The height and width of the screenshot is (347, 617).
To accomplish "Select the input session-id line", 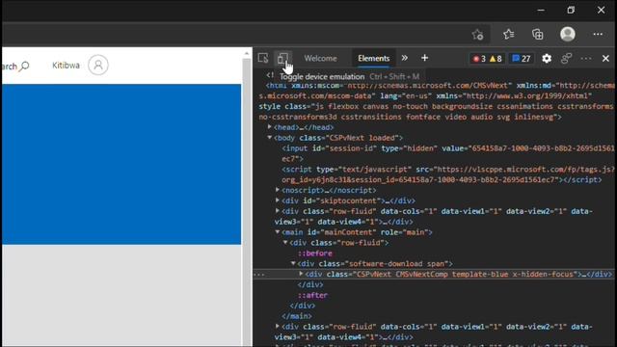I will point(447,153).
